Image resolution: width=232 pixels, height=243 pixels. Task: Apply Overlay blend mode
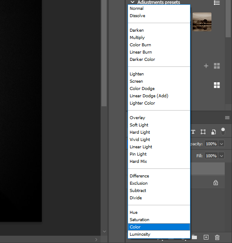[159, 117]
